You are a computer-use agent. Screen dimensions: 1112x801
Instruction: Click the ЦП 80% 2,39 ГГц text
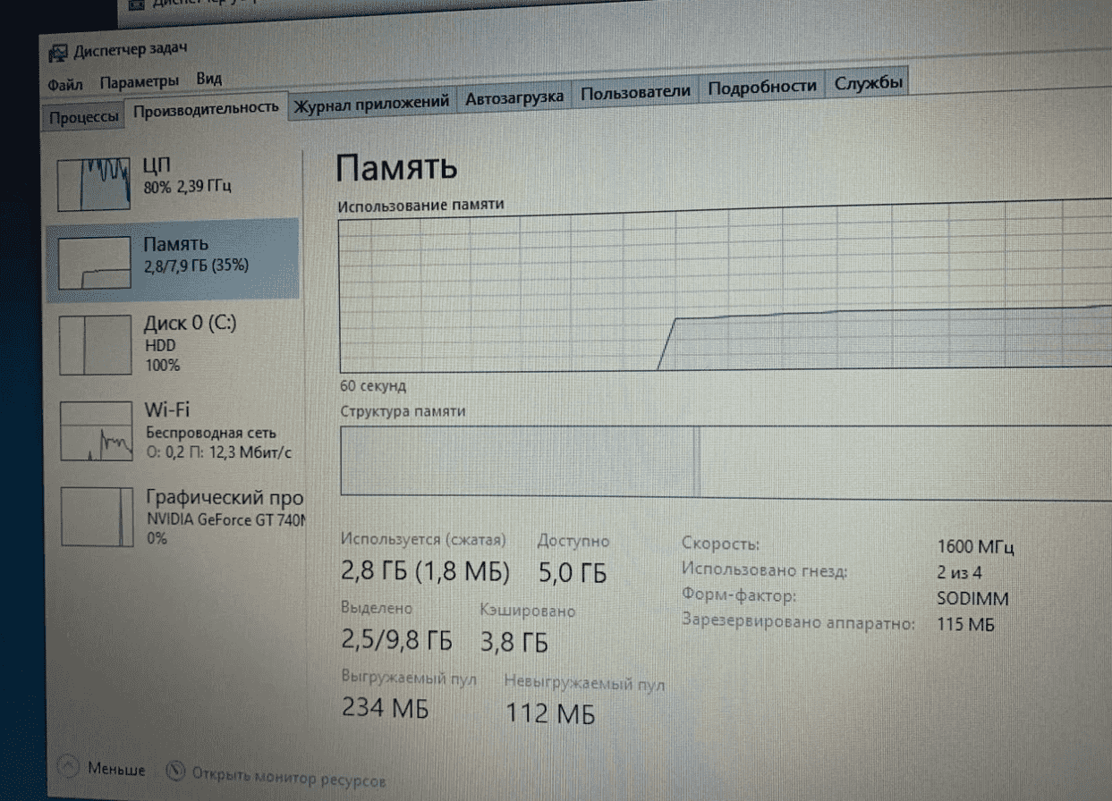coord(188,176)
